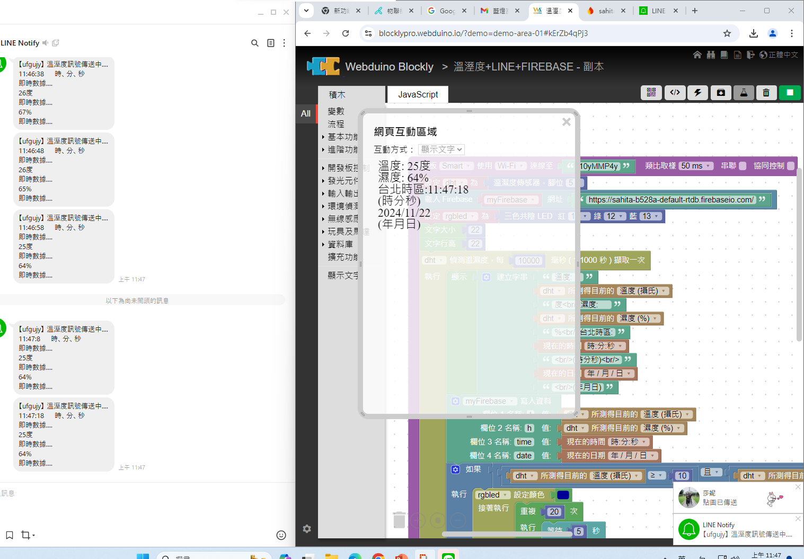This screenshot has width=804, height=559.
Task: Open the code view with the </> button
Action: point(675,93)
